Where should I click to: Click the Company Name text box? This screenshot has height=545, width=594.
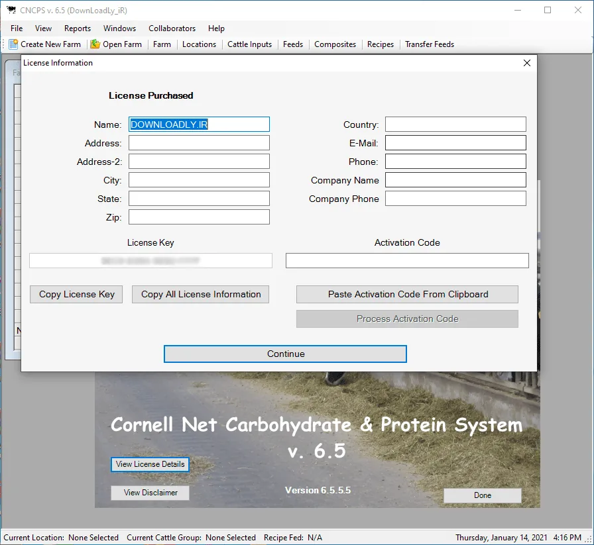[x=455, y=180]
